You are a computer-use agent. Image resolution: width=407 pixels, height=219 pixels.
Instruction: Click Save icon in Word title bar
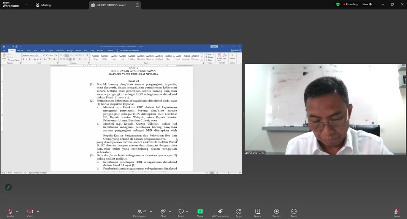[x=4, y=46]
